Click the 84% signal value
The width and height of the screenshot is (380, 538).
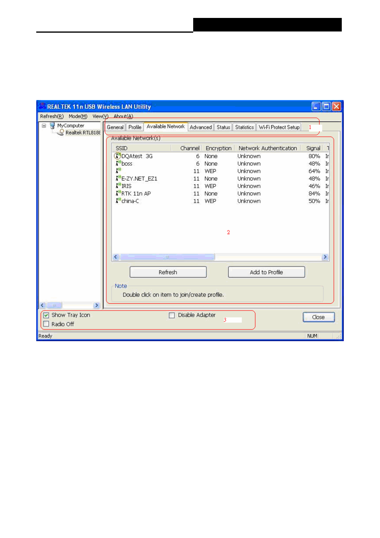[x=315, y=194]
